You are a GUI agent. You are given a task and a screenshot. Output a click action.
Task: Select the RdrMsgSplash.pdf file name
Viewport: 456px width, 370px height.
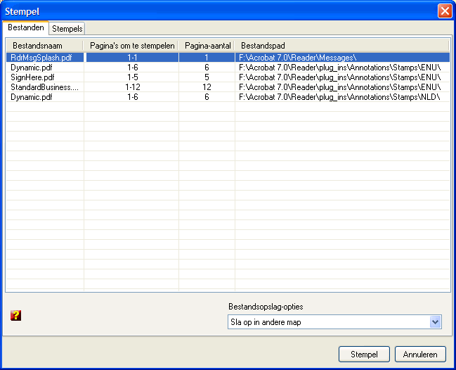point(41,58)
